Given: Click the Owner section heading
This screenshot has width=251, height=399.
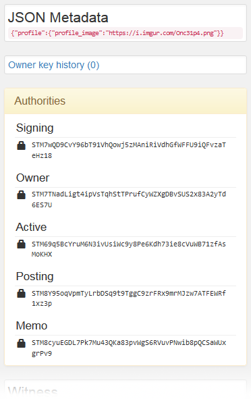Looking at the screenshot, I should tap(33, 178).
